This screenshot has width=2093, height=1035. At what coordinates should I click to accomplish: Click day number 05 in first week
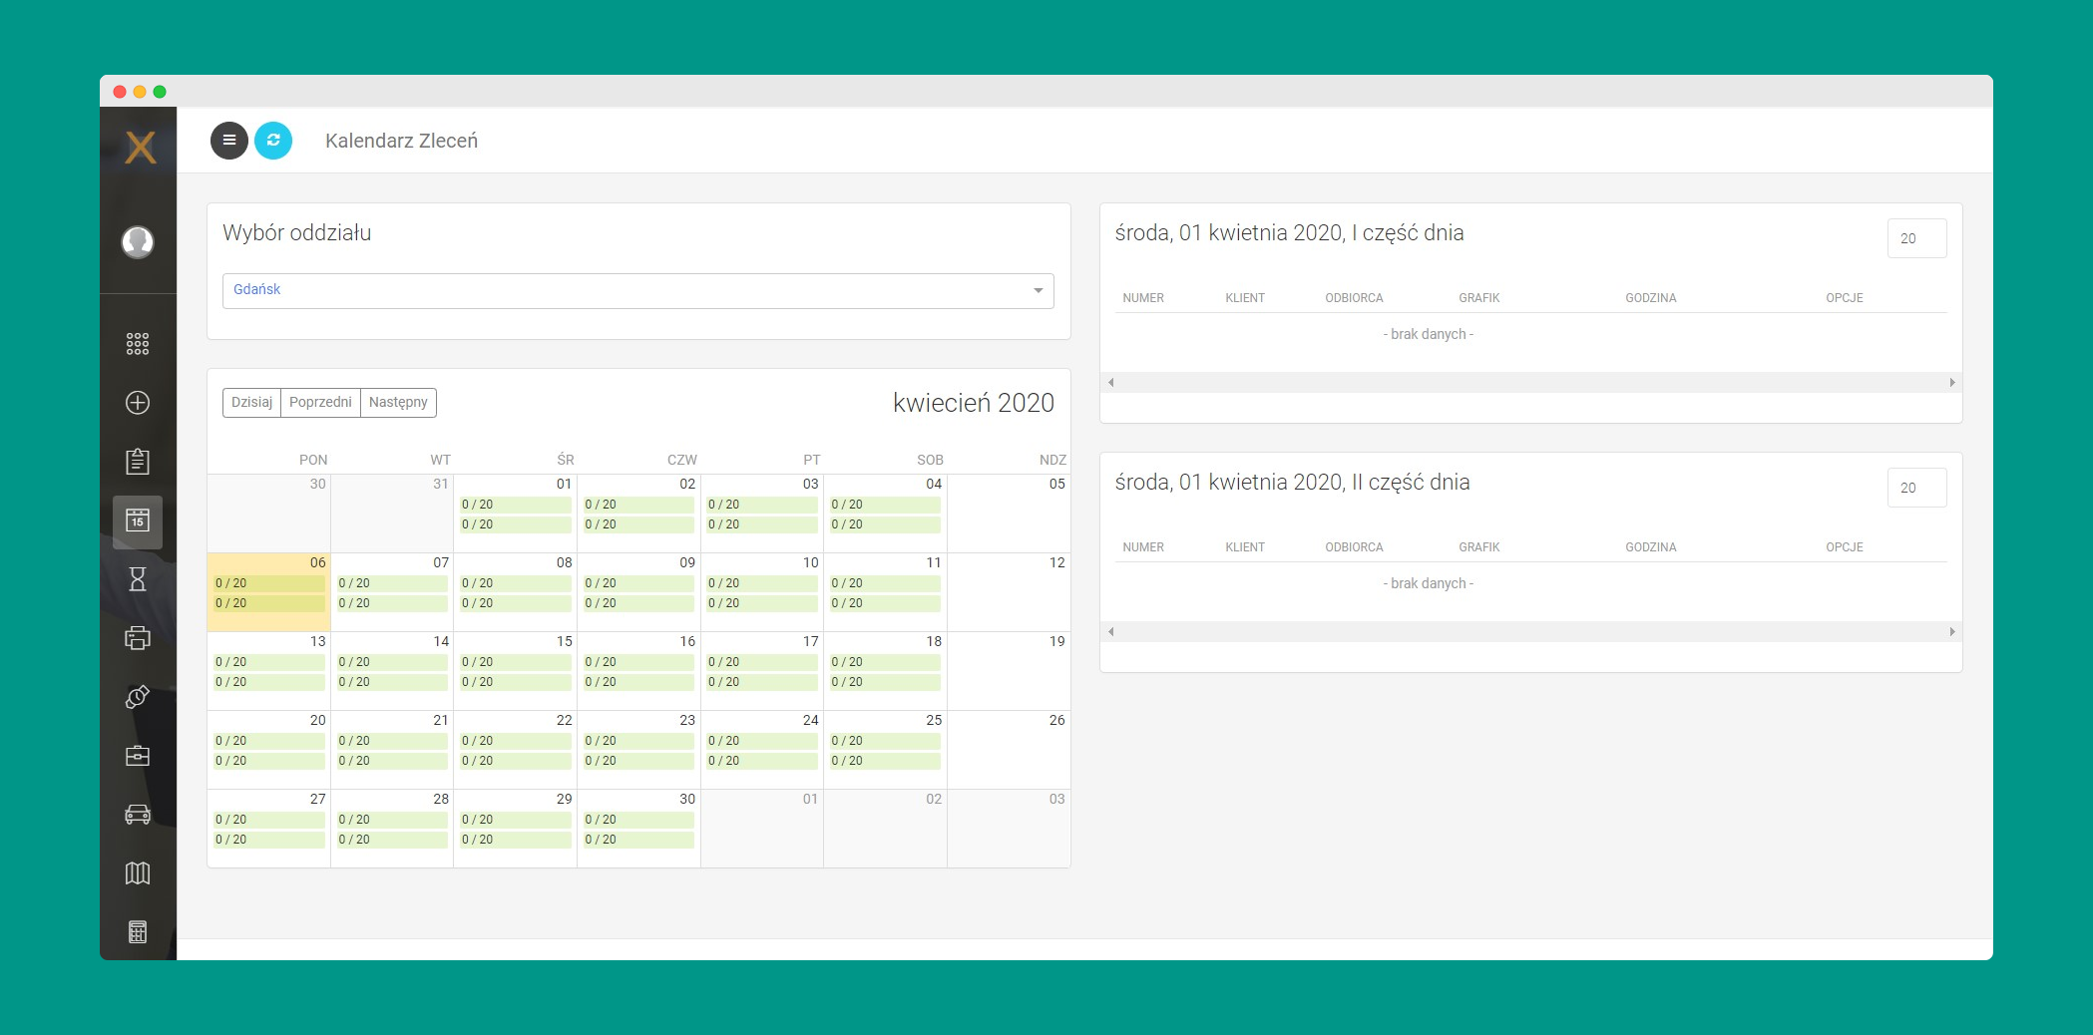click(1056, 484)
